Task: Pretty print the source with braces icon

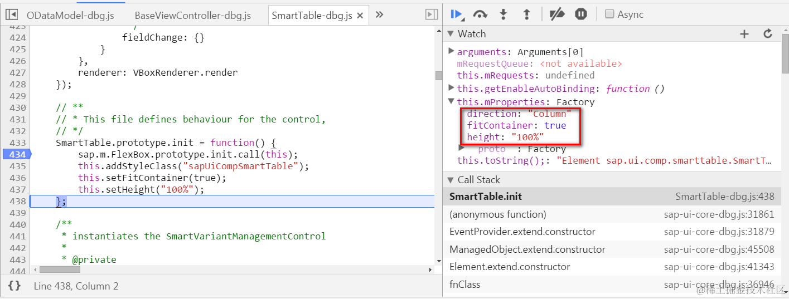Action: 14,286
